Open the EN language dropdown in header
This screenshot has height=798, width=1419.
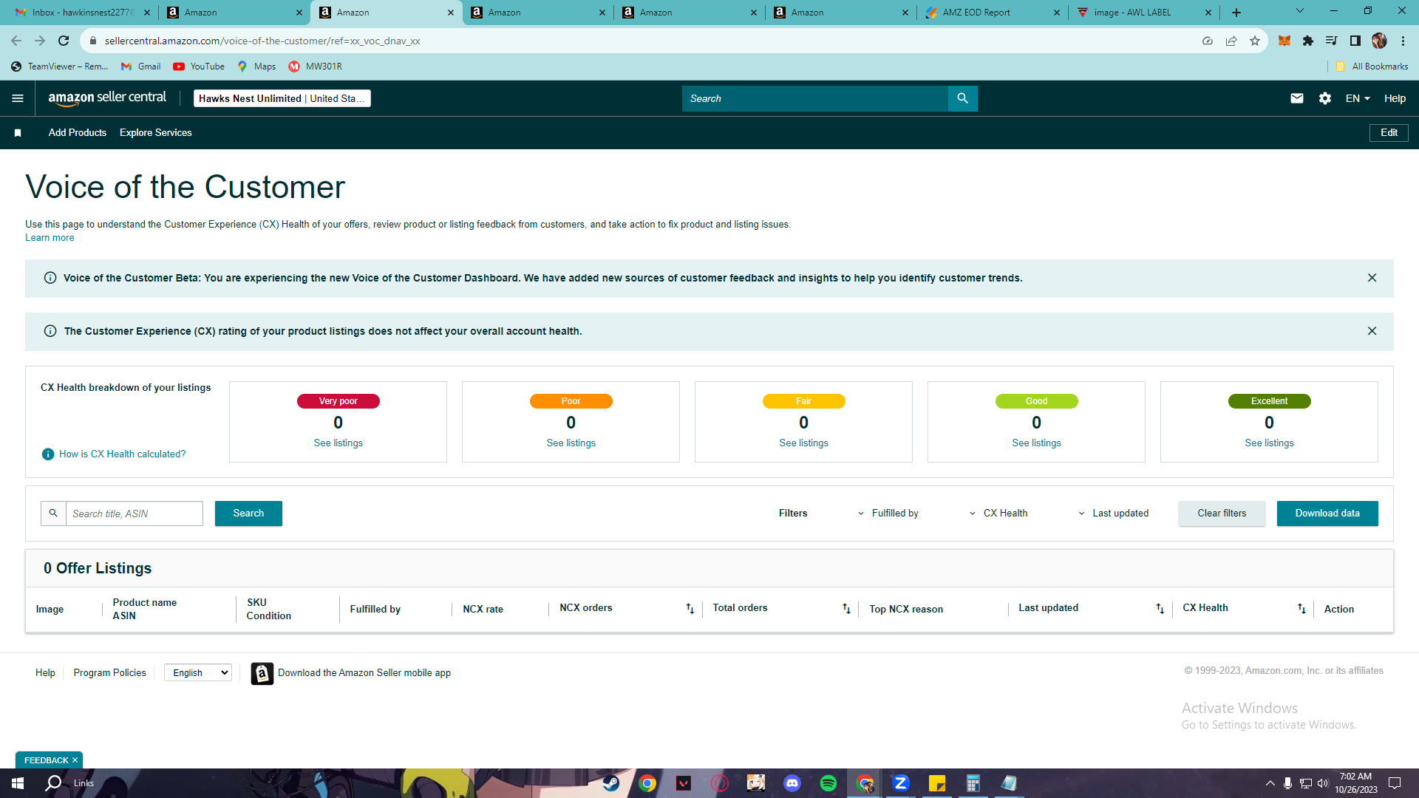point(1358,98)
